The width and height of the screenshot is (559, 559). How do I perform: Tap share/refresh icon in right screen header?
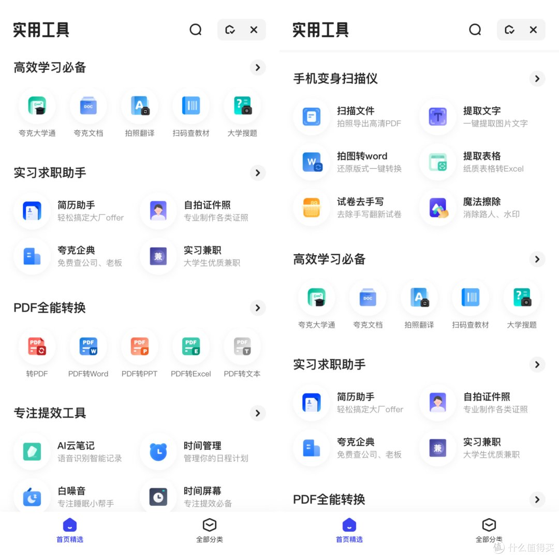pos(509,30)
